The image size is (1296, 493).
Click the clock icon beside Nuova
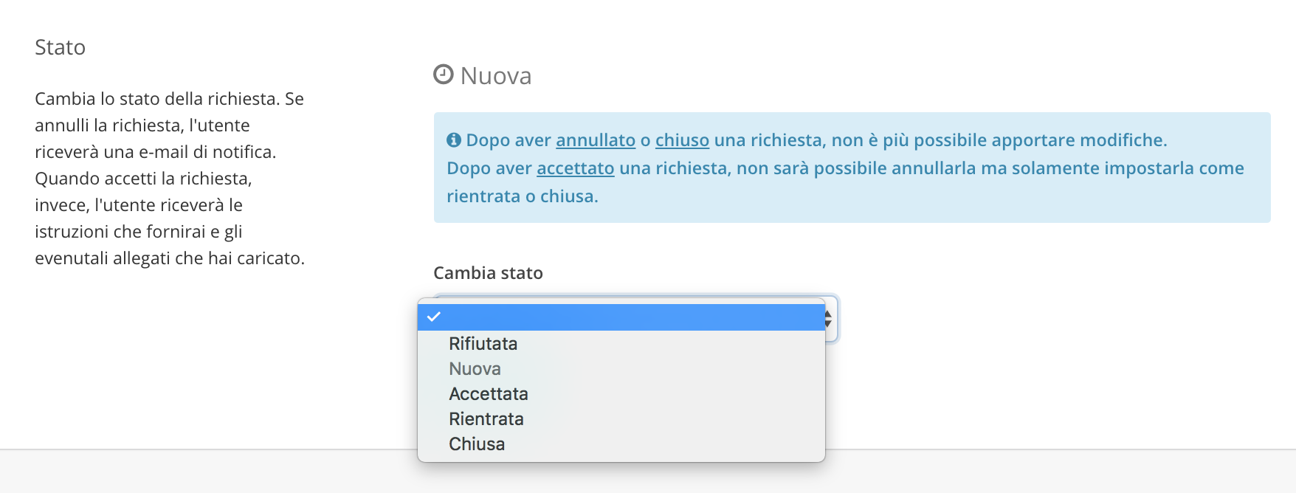[x=443, y=75]
